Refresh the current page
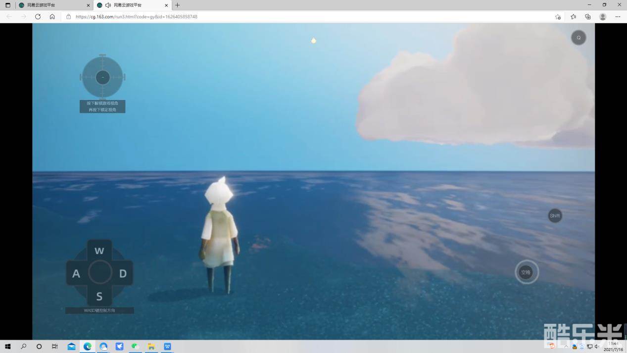Image resolution: width=627 pixels, height=353 pixels. click(x=38, y=16)
